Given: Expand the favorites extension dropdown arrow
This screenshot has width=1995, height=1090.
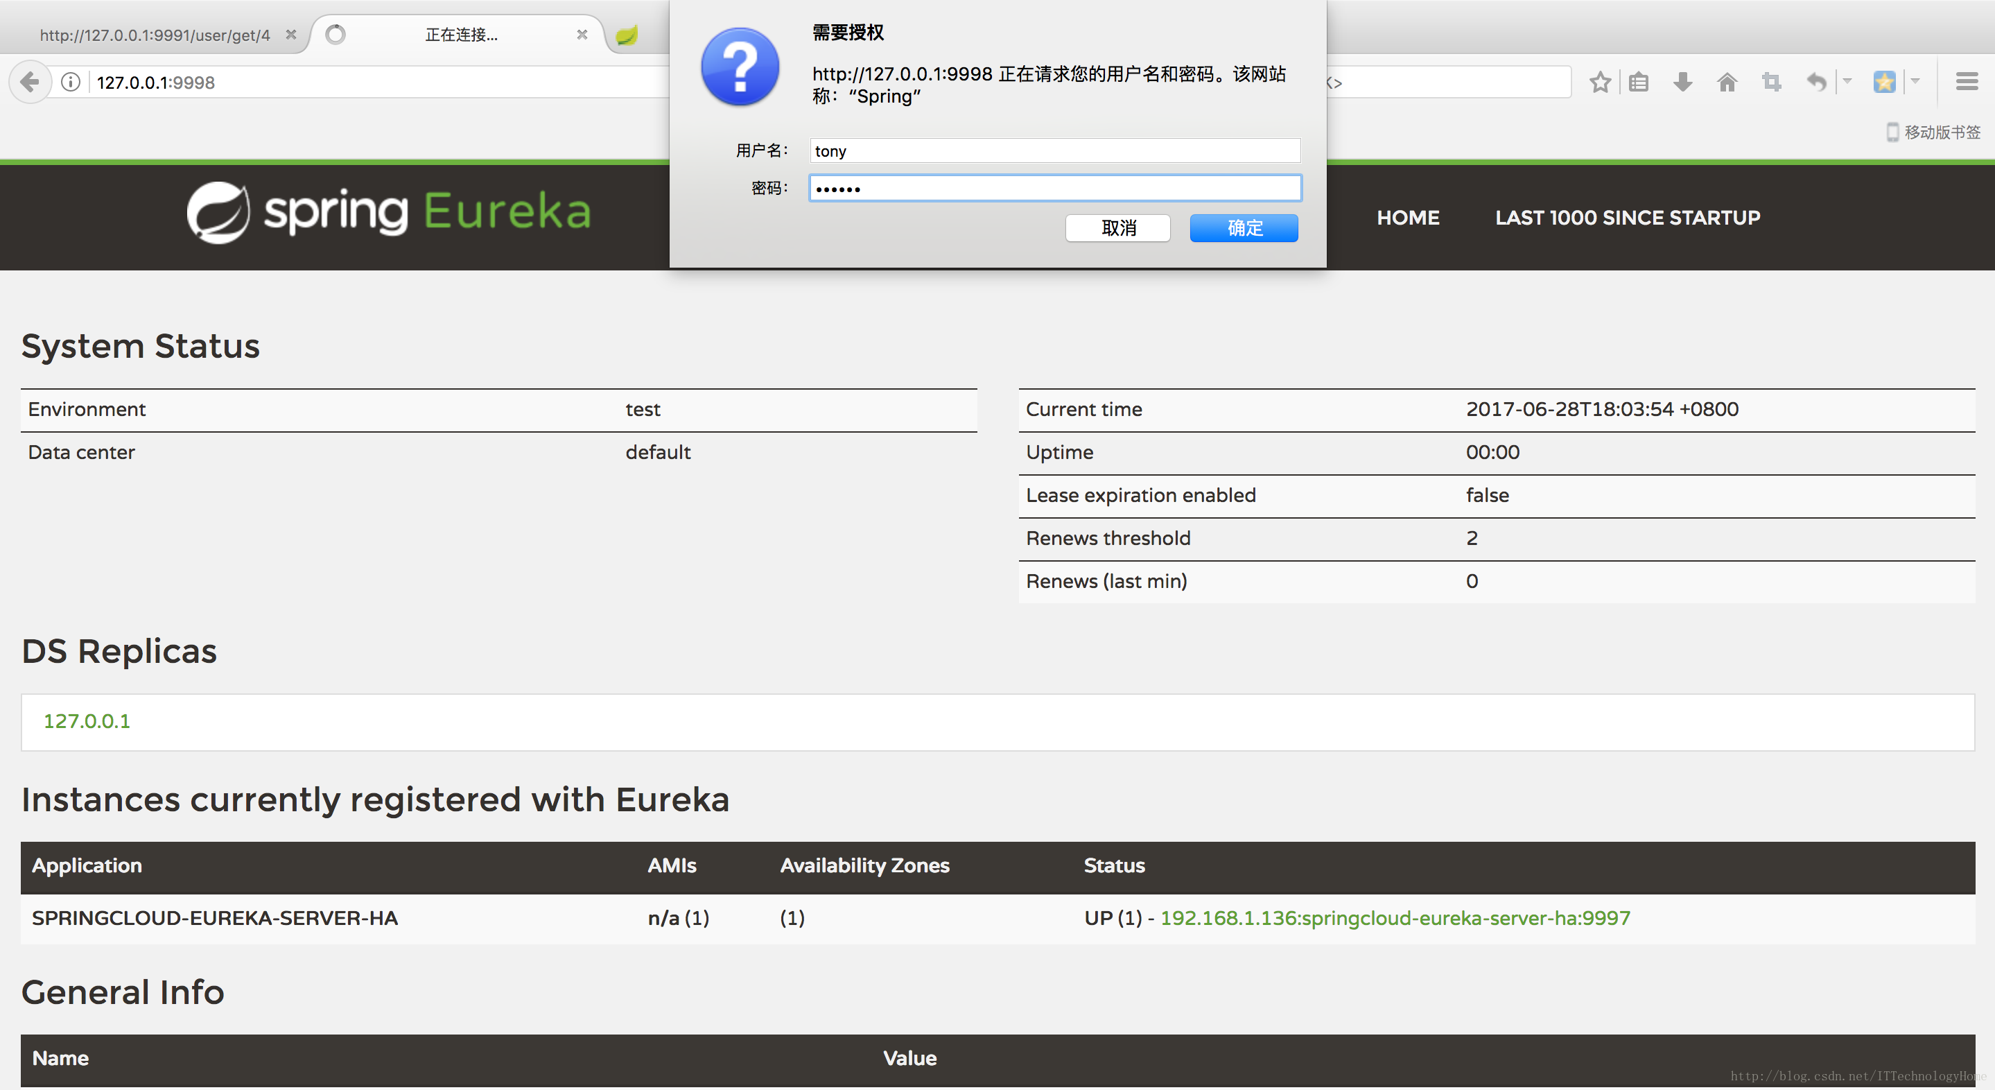Looking at the screenshot, I should (1915, 81).
